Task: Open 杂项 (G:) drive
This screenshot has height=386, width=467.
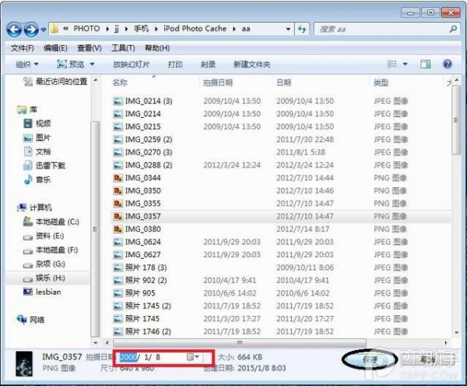Action: pos(44,264)
